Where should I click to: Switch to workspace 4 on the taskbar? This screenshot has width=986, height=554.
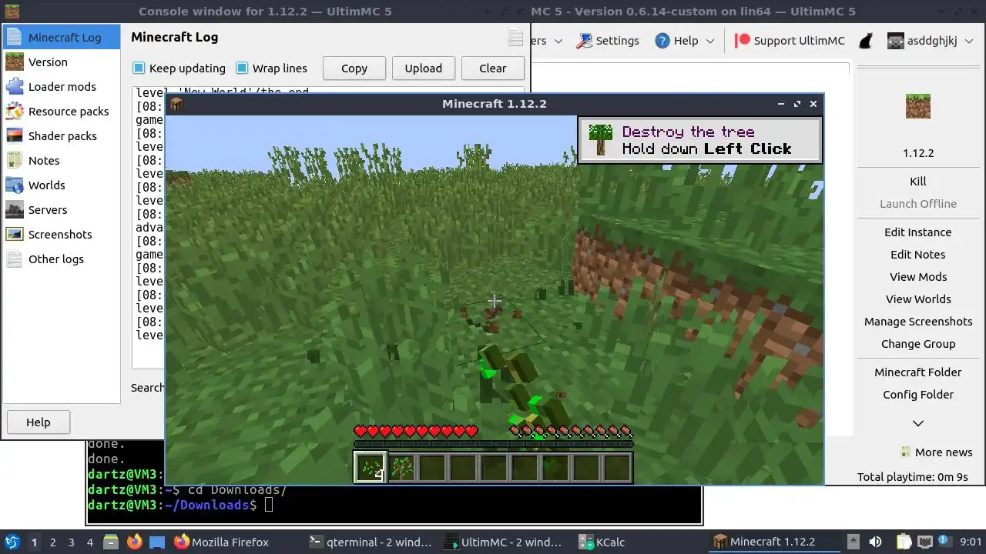(89, 542)
